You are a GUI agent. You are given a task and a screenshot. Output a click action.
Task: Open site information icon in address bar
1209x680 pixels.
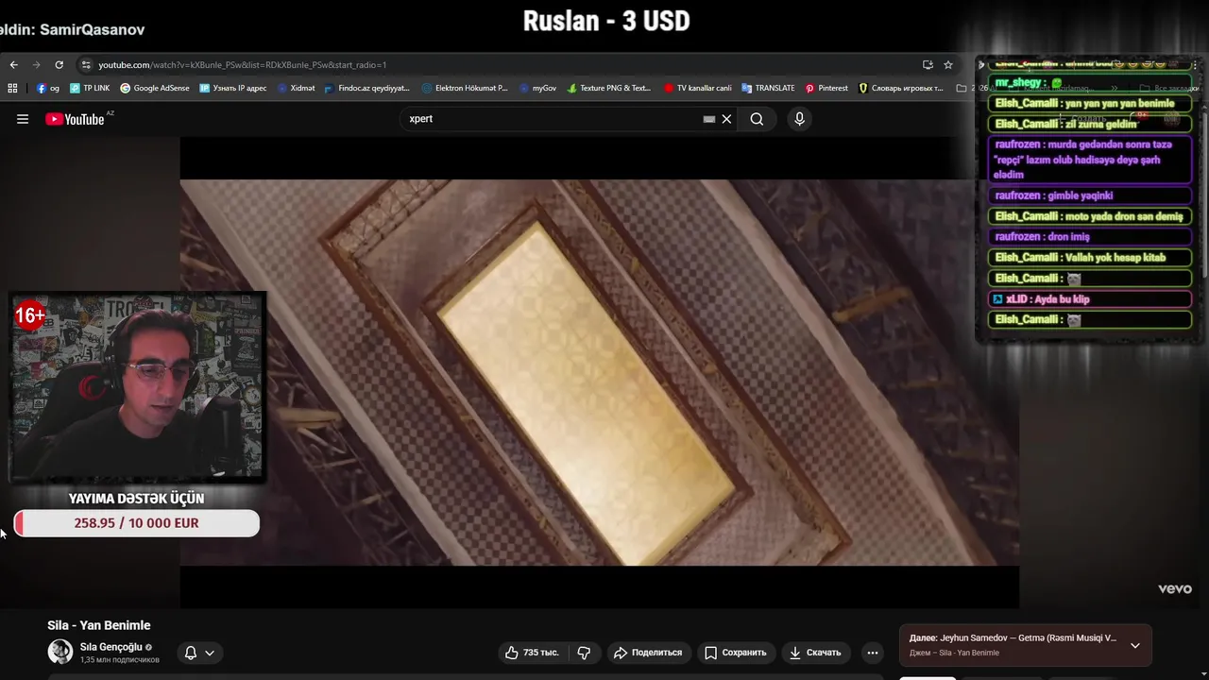click(86, 65)
